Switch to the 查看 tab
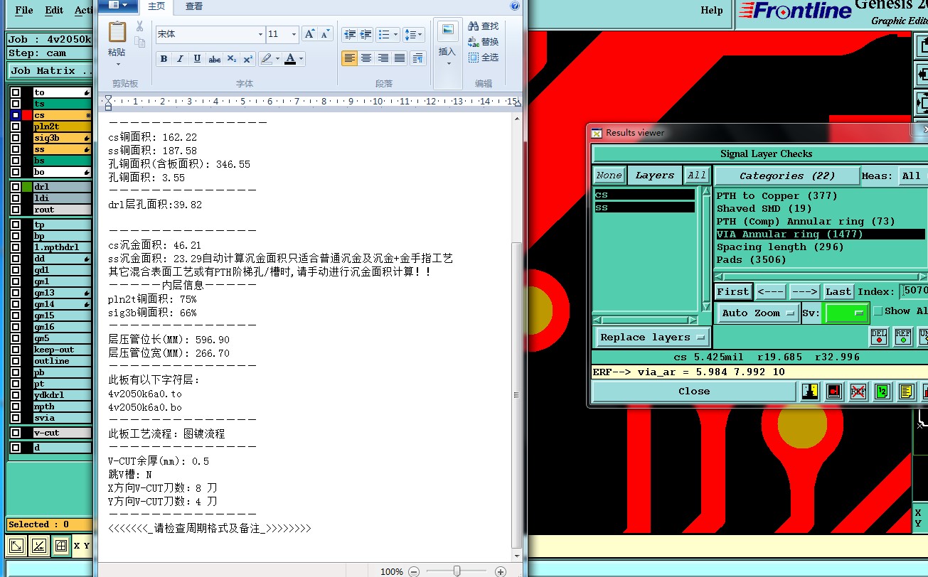 pos(194,6)
